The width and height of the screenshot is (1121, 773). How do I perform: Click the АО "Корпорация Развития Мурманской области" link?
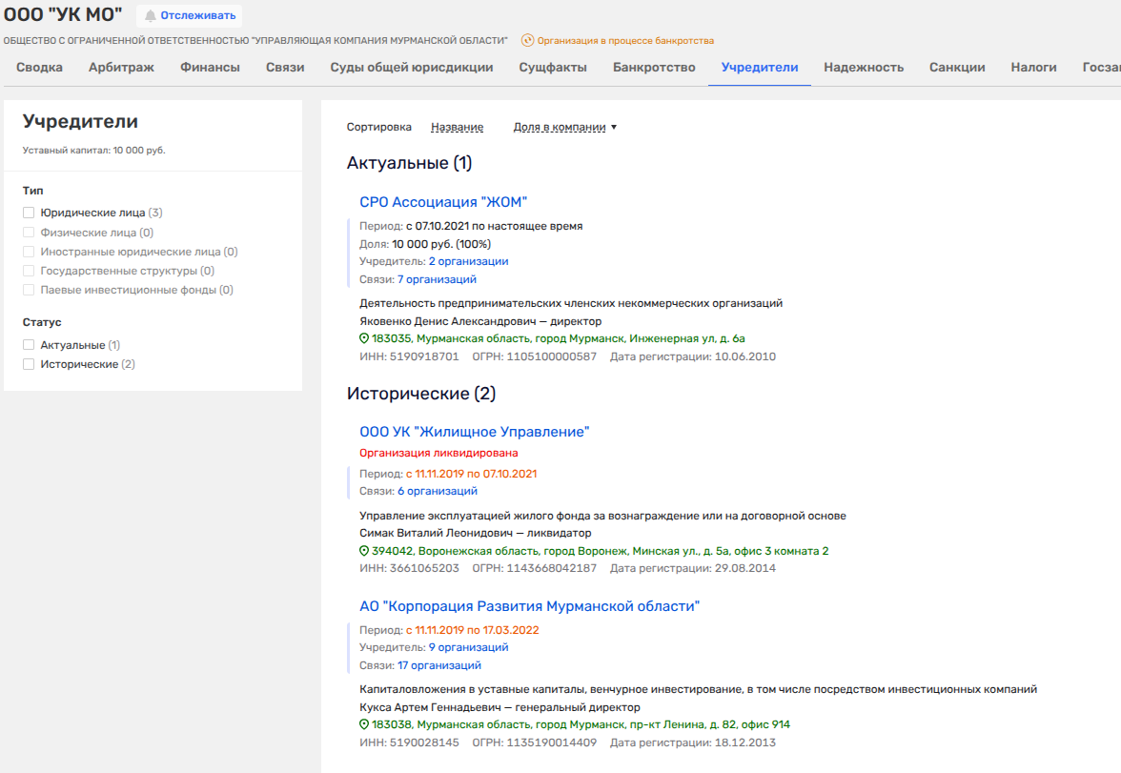pos(529,606)
